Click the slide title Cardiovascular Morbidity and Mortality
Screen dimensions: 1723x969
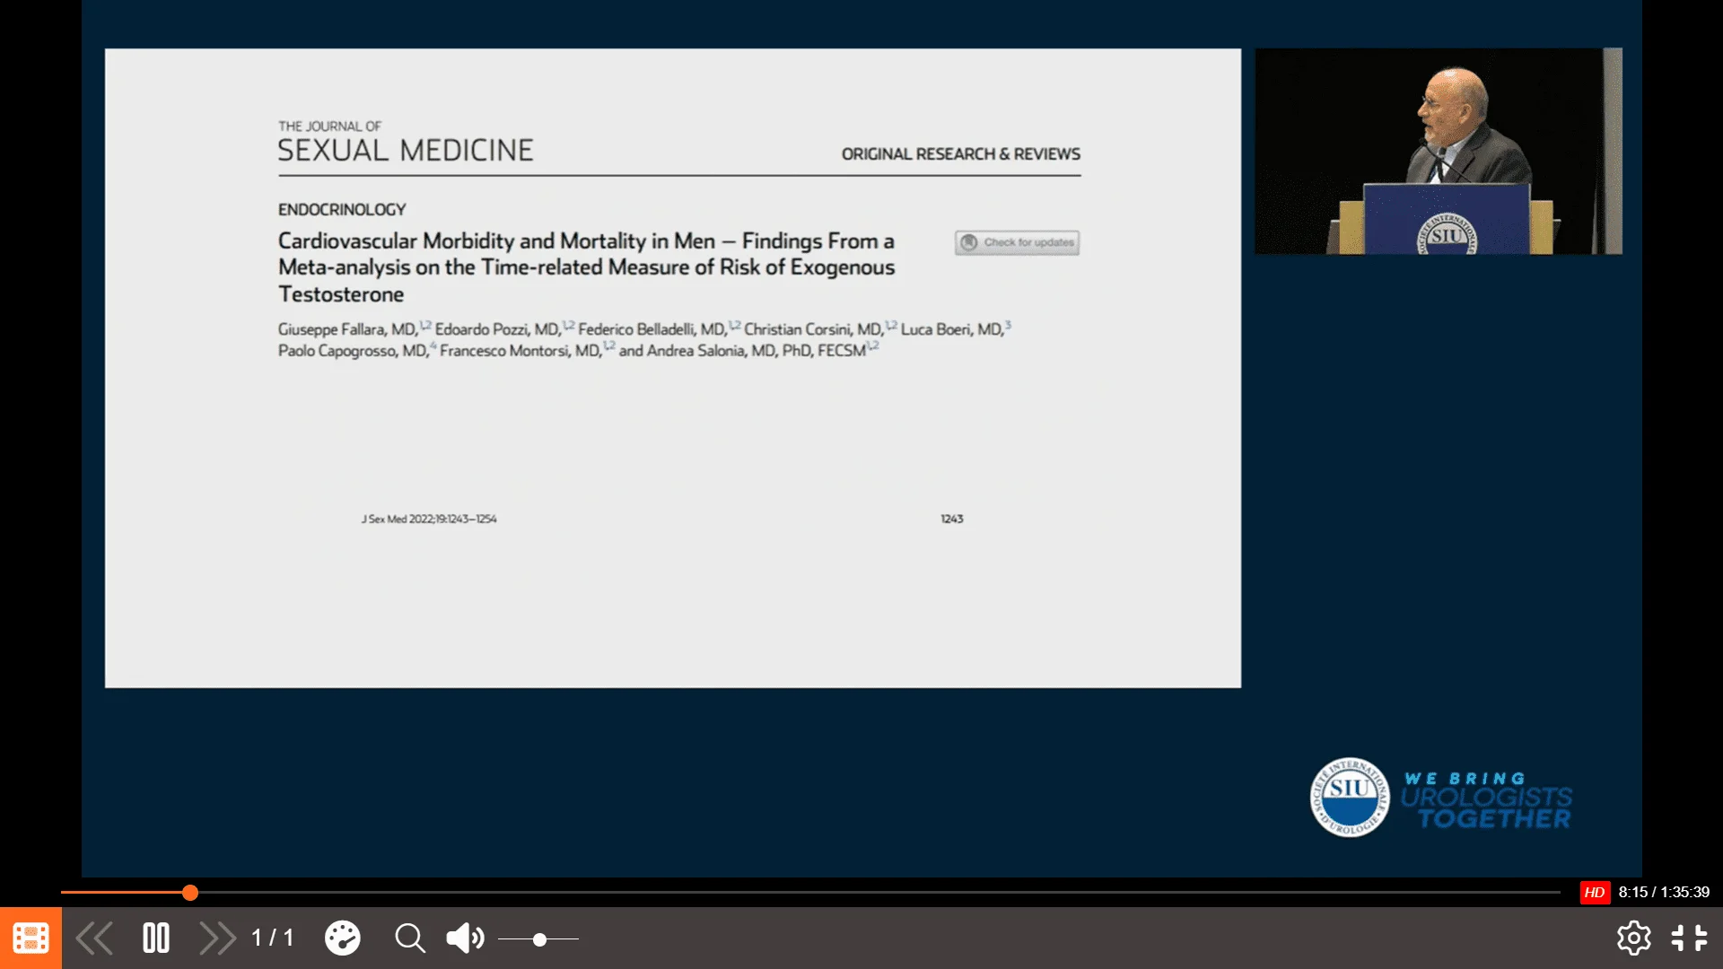(586, 267)
